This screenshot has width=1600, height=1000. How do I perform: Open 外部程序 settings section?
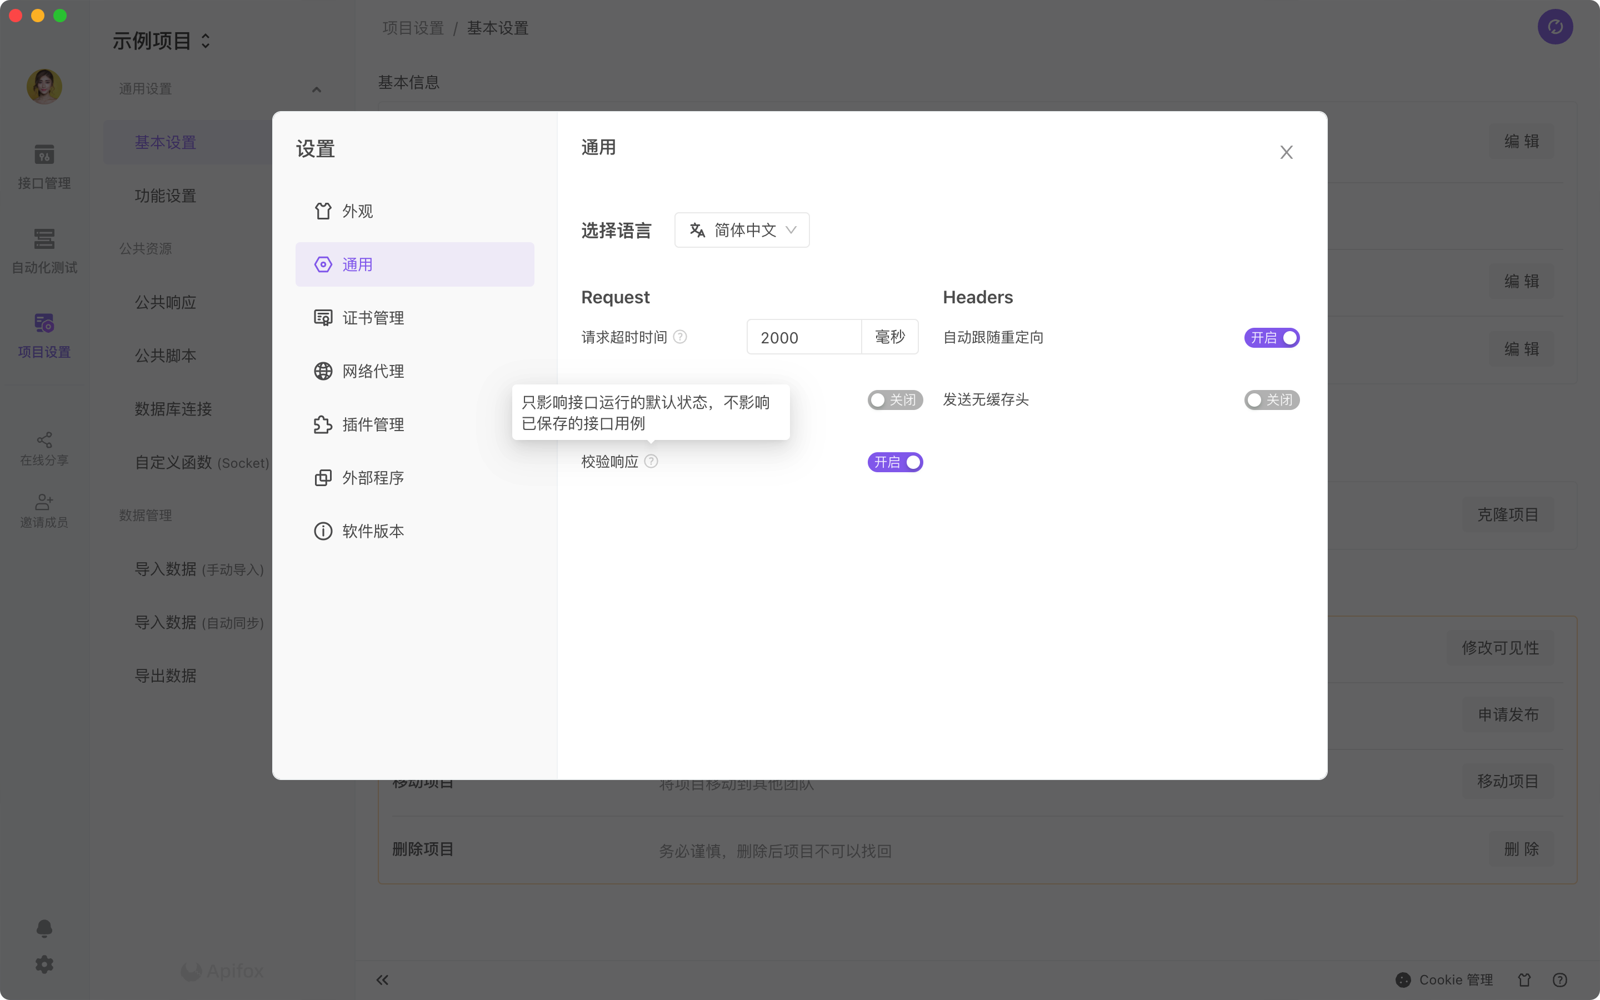click(414, 478)
